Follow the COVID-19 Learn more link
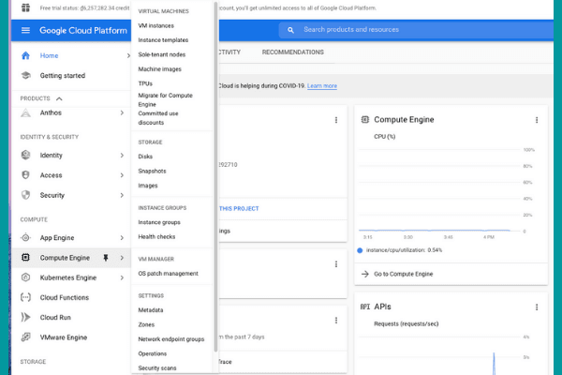Viewport: 562px width, 375px height. [x=322, y=85]
